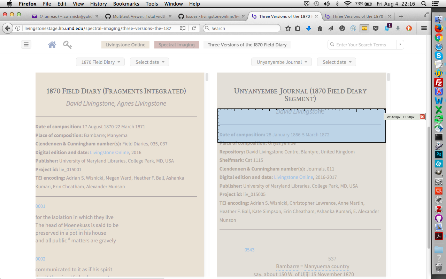Open the 1870 Field Diary dropdown
Screen dimensions: 446x279
(x=100, y=62)
